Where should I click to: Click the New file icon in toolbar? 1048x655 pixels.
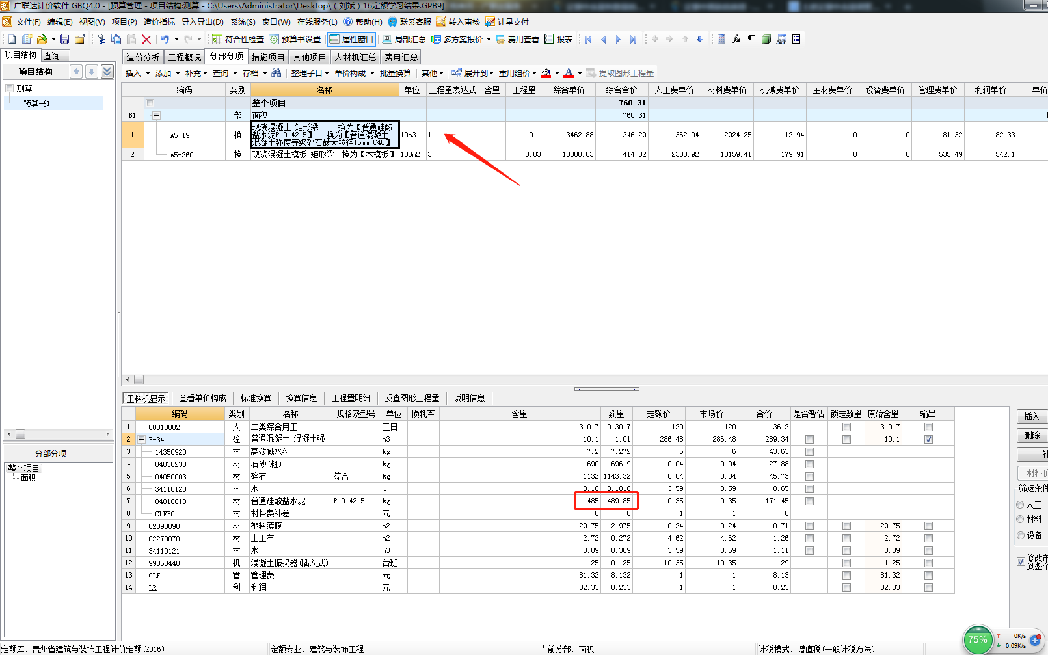[x=12, y=40]
